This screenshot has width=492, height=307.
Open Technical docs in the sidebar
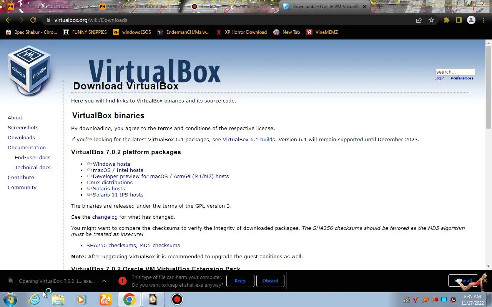coord(33,167)
